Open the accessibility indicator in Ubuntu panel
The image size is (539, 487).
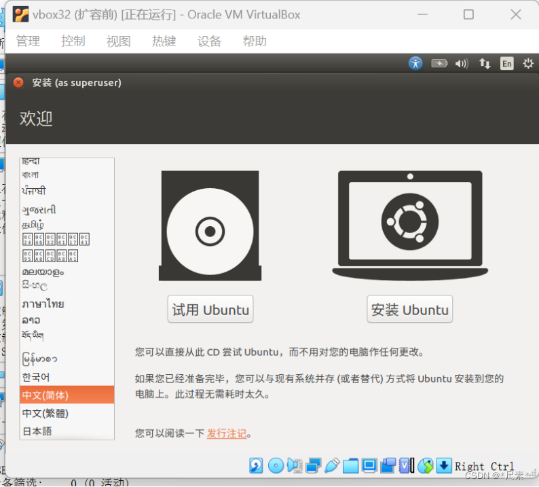pos(415,63)
